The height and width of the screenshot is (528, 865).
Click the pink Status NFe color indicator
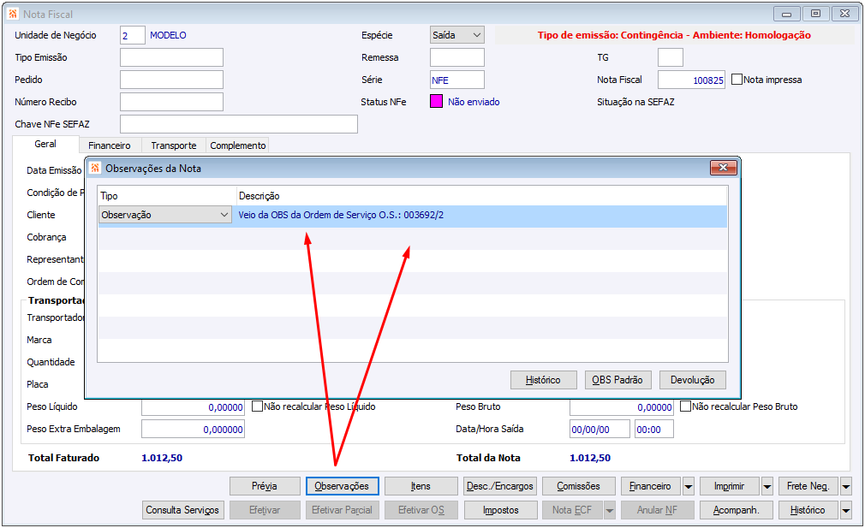437,102
